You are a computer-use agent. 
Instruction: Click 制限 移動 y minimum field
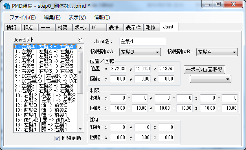(x=163, y=98)
